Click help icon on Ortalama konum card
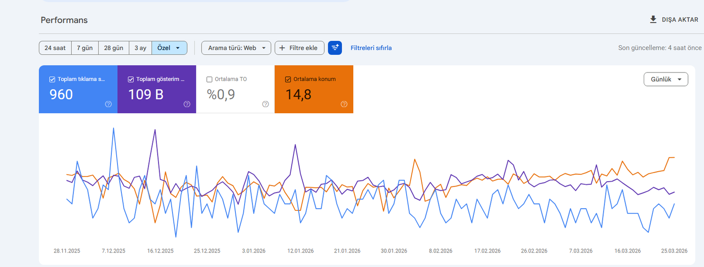Image resolution: width=704 pixels, height=267 pixels. pyautogui.click(x=344, y=104)
